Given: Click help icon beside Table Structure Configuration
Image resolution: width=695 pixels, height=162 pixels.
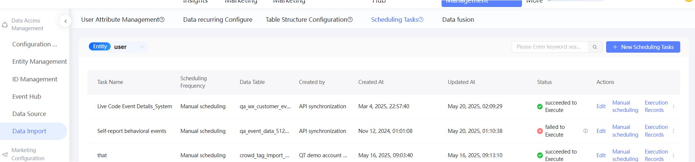Looking at the screenshot, I should pos(350,20).
